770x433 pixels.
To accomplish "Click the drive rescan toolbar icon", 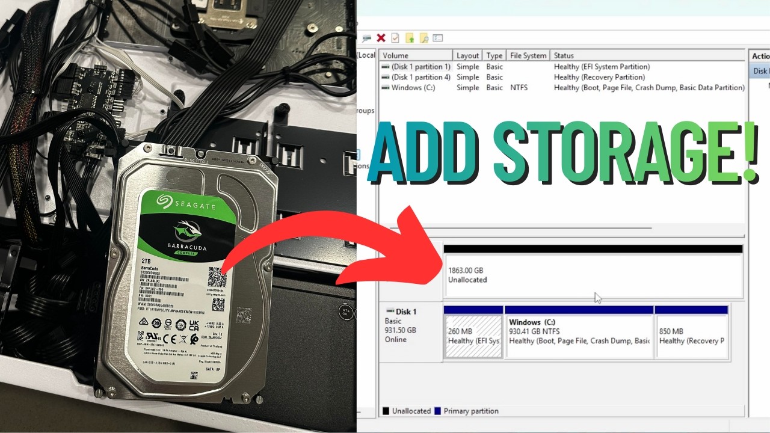I will pos(366,38).
